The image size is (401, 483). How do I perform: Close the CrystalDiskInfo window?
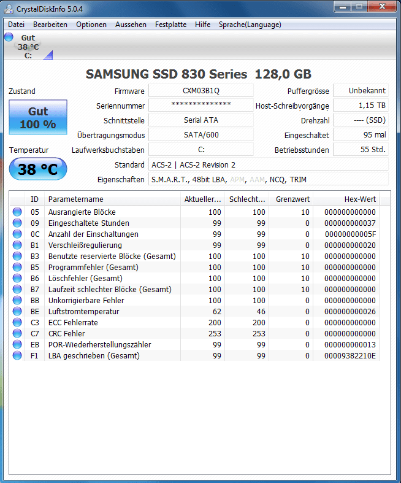pos(382,7)
